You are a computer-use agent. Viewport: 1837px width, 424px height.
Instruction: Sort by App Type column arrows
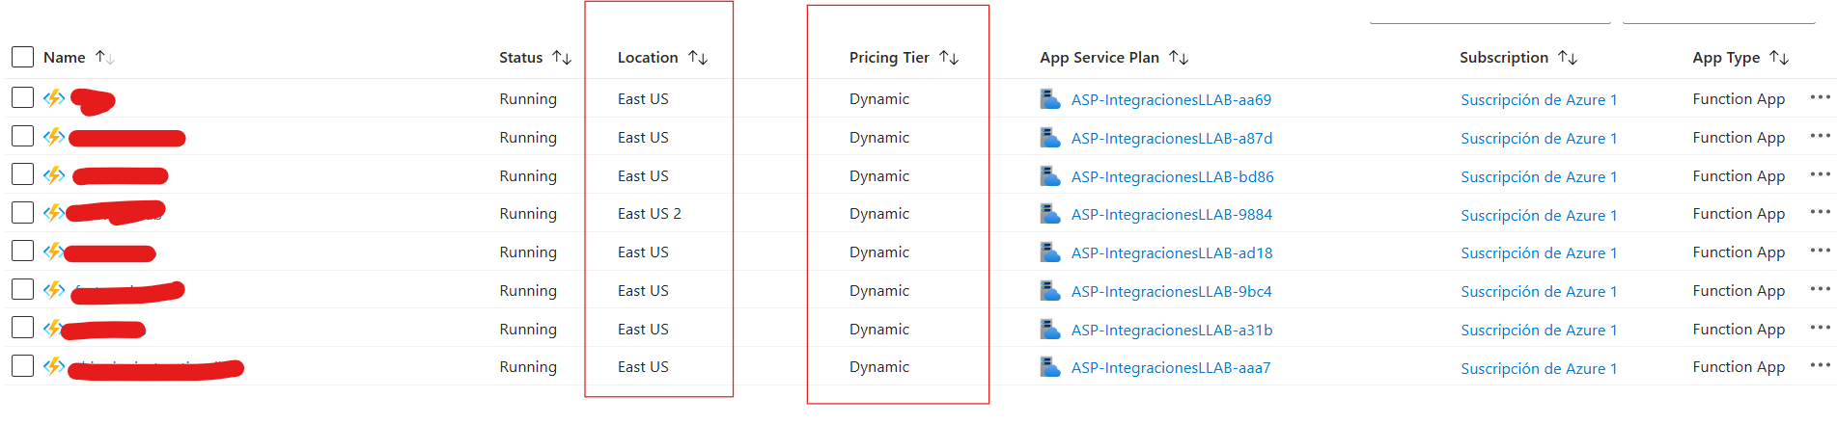coord(1779,58)
